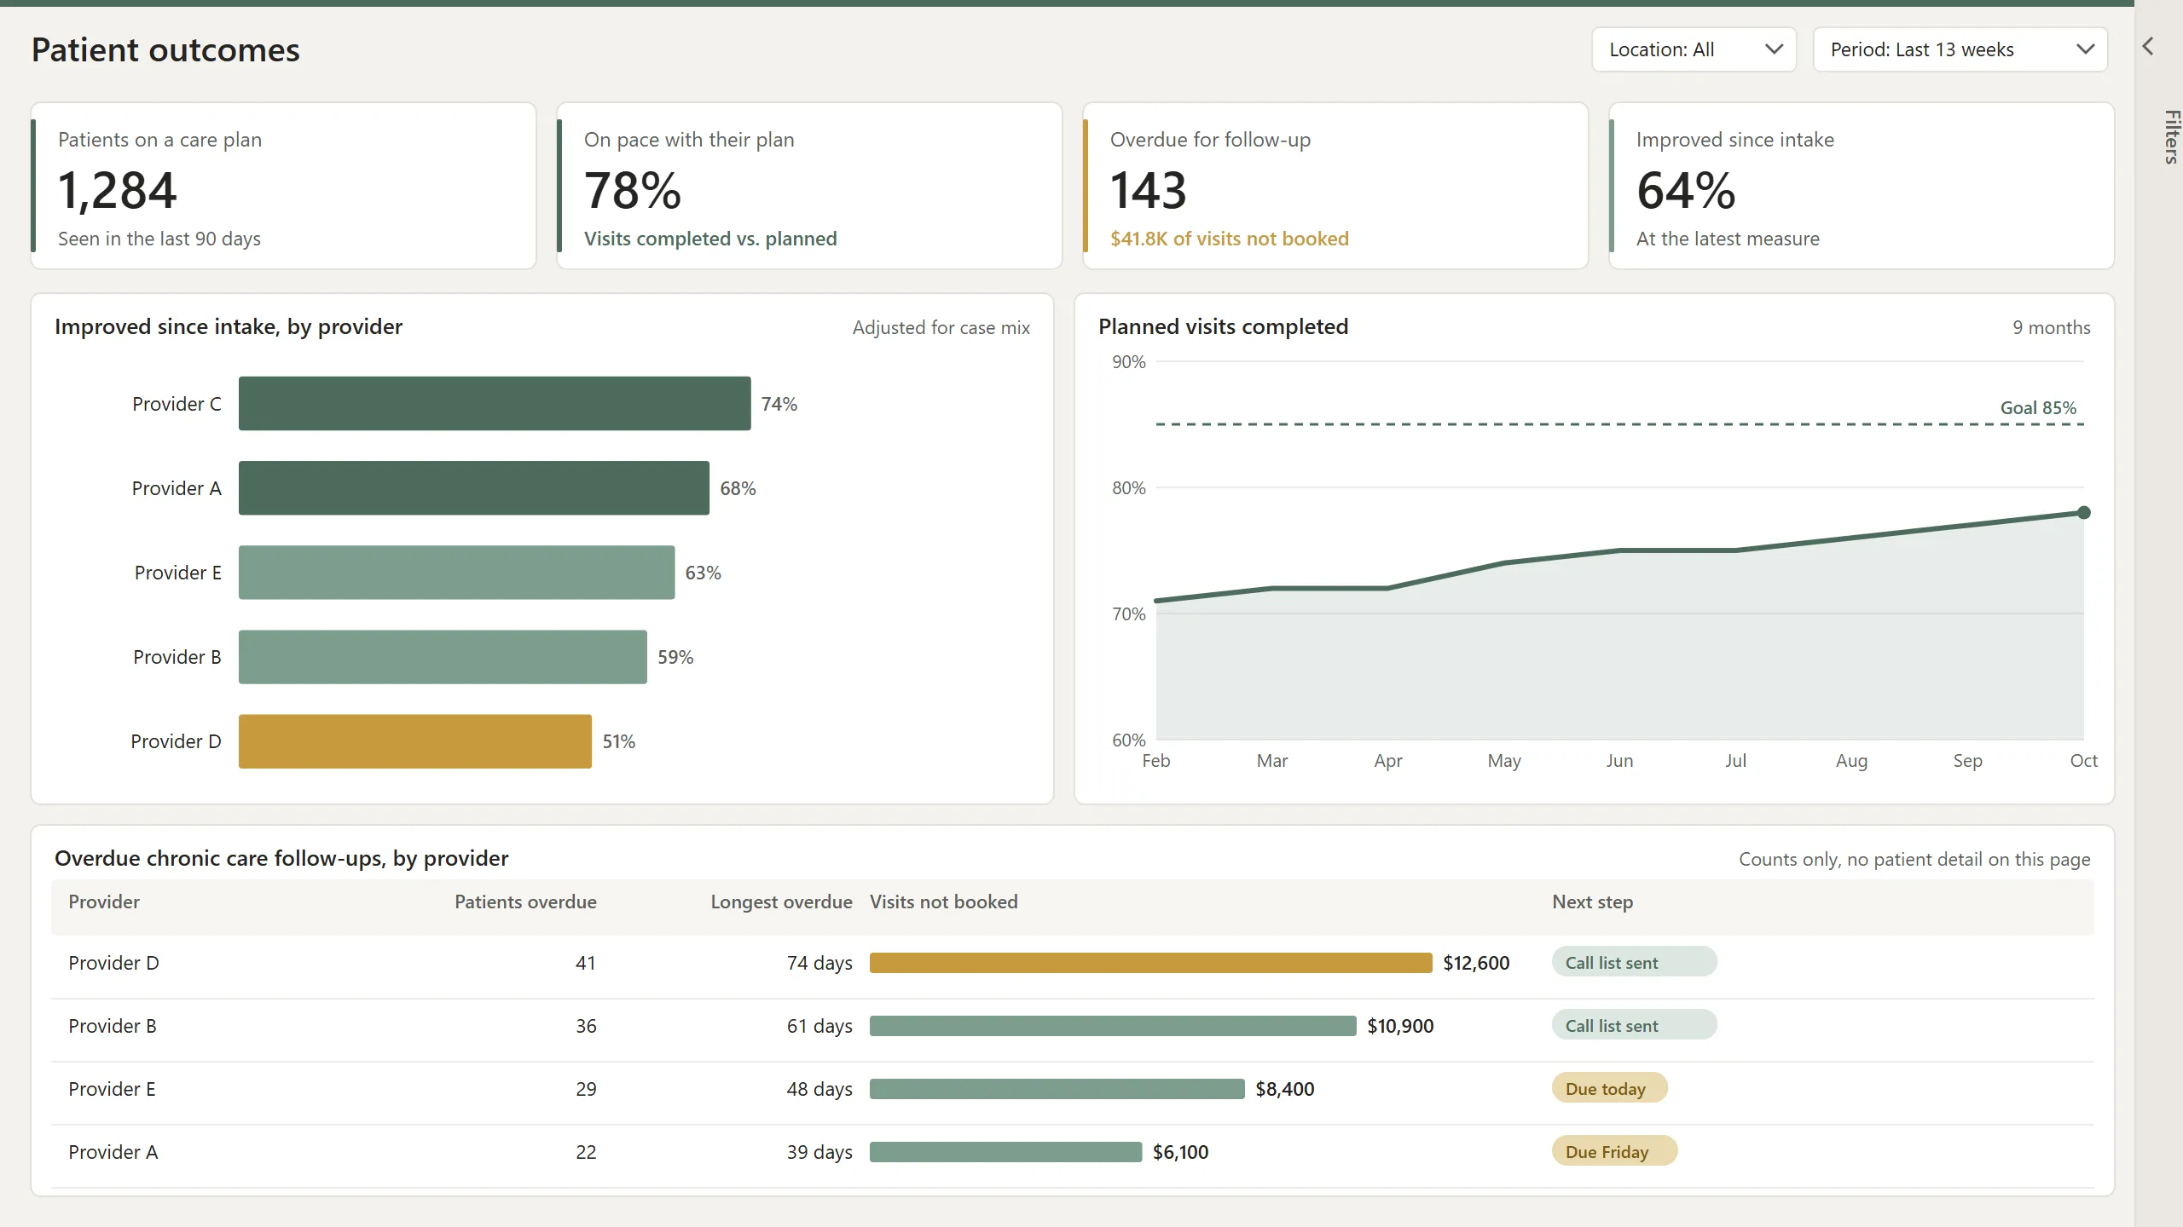Select the On pace with their plan card
The height and width of the screenshot is (1227, 2183).
click(x=809, y=186)
